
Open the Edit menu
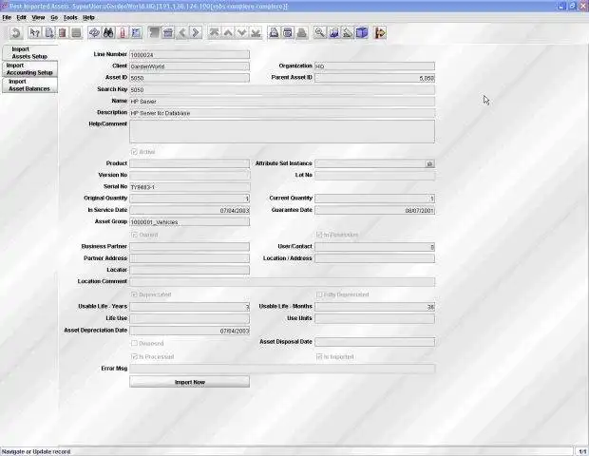[22, 17]
